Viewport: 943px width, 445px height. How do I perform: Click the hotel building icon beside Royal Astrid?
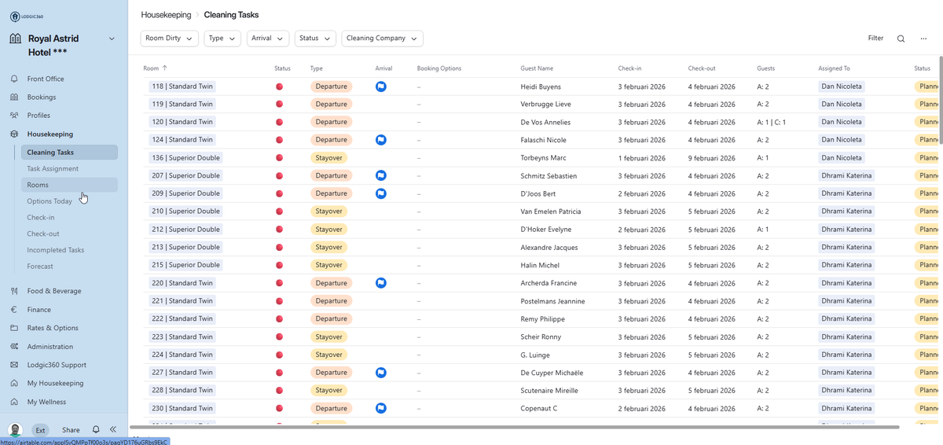tap(15, 39)
